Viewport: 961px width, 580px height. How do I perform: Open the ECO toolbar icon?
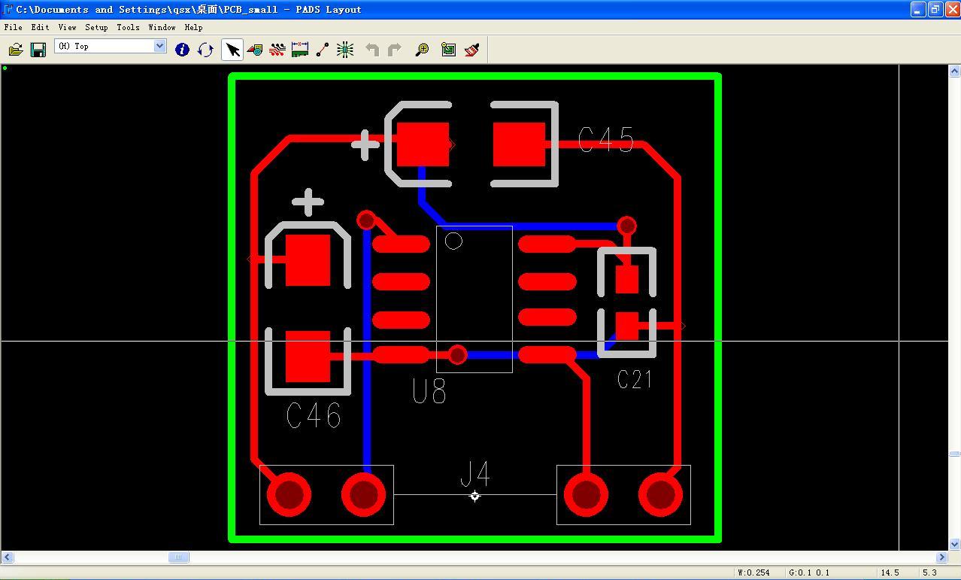click(345, 50)
